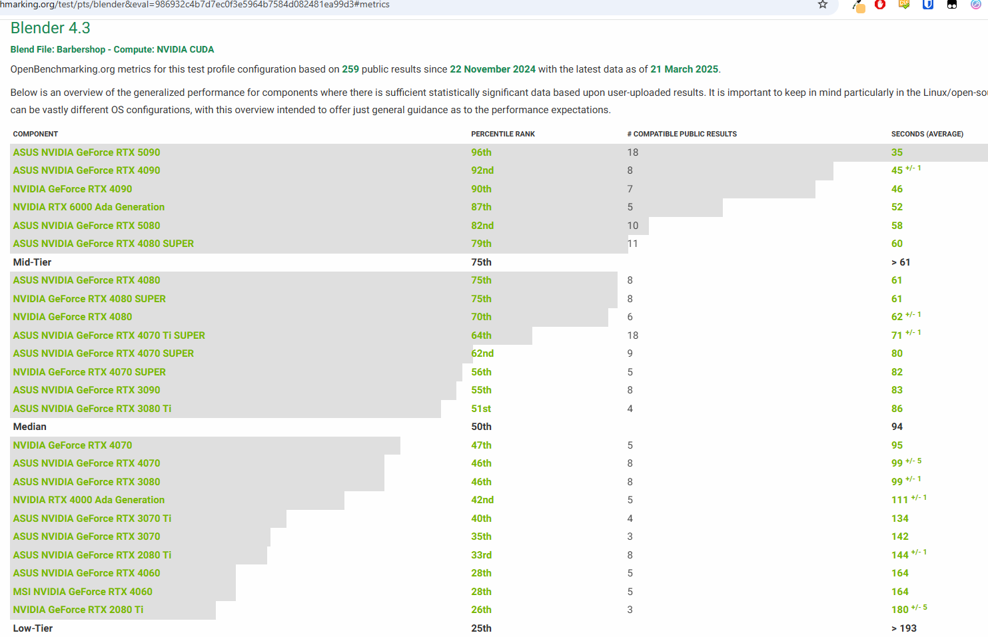The image size is (988, 637).
Task: Click the Median row label
Action: [x=30, y=427]
